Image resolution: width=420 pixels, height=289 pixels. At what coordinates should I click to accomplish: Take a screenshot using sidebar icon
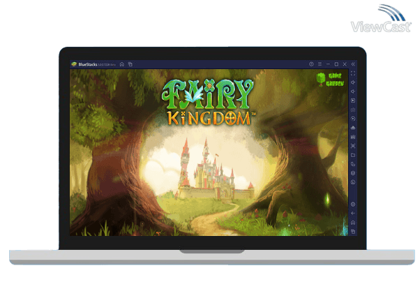353,137
